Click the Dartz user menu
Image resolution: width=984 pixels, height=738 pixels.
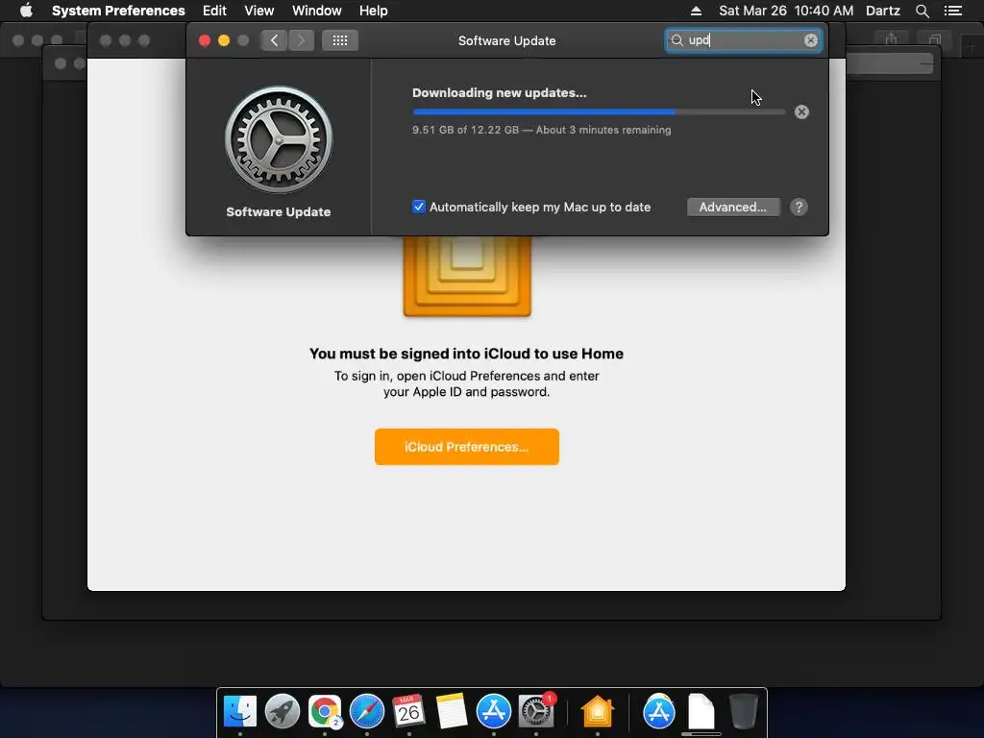tap(883, 11)
